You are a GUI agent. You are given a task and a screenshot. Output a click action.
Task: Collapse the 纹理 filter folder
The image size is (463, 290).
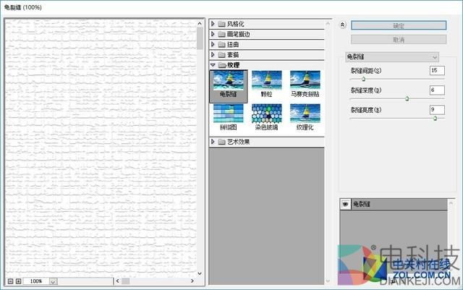[213, 65]
